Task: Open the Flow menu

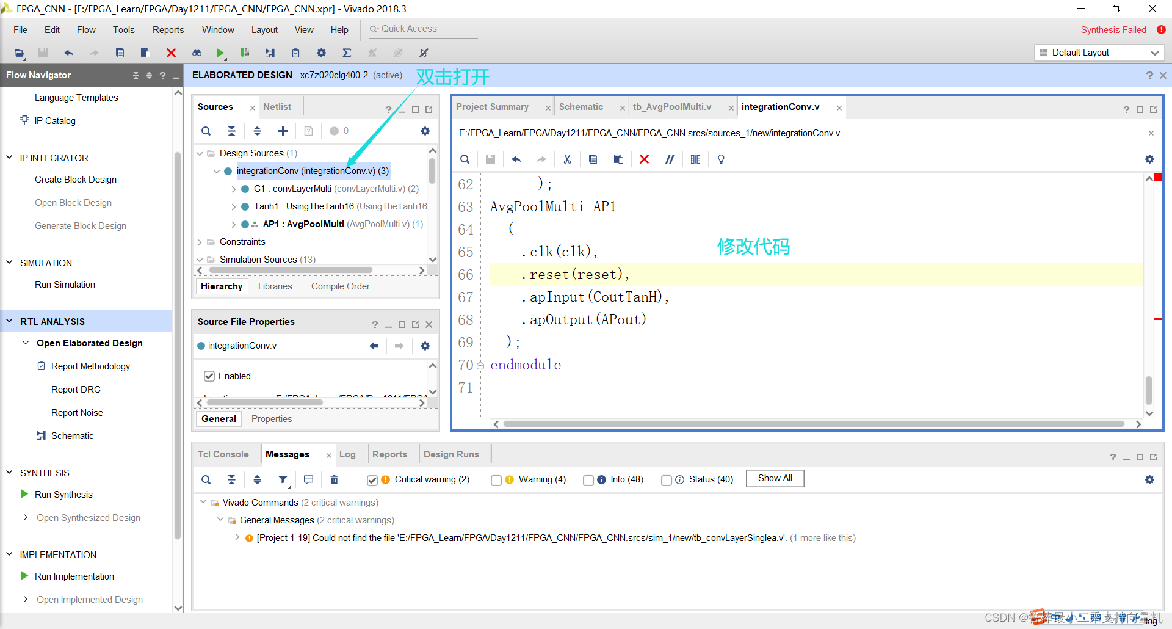Action: (x=86, y=30)
